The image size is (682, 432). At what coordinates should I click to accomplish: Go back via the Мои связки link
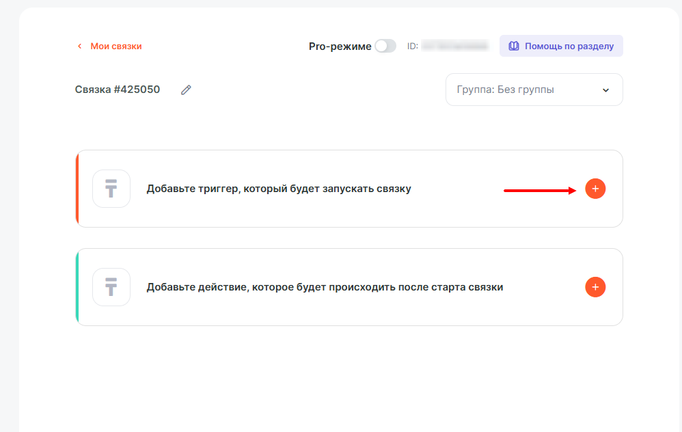coord(116,46)
